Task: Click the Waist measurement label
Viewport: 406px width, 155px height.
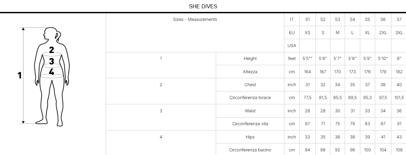Action: pos(250,111)
